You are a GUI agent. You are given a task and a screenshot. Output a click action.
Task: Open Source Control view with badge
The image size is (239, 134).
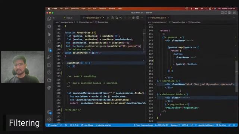[x=49, y=50]
